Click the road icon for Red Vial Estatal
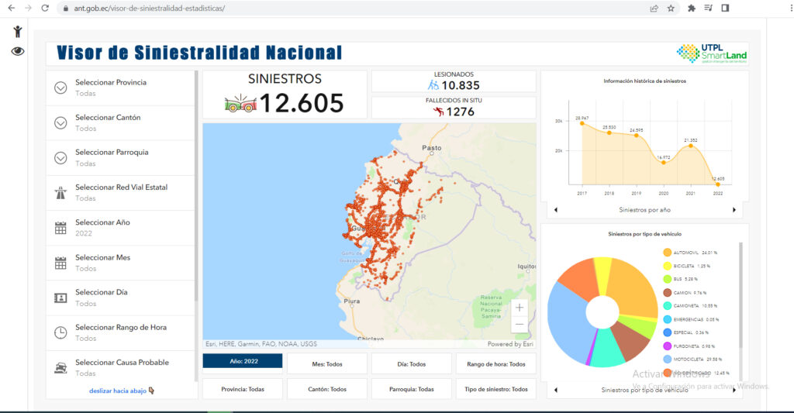794x413 pixels. (x=60, y=193)
